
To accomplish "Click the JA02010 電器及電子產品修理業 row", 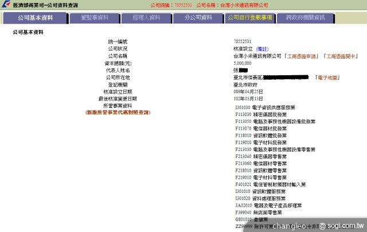I will (x=268, y=206).
